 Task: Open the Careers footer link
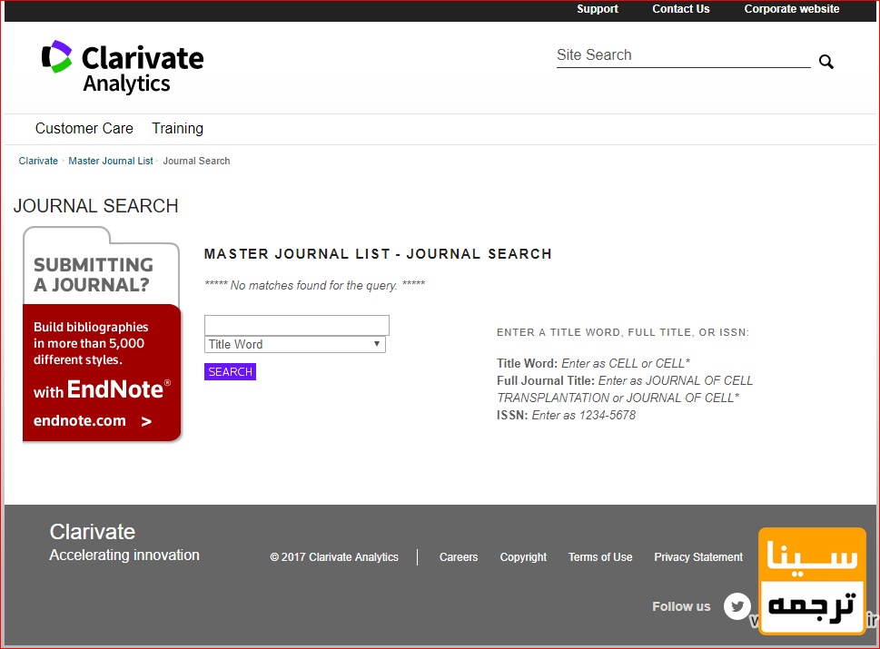click(x=458, y=557)
